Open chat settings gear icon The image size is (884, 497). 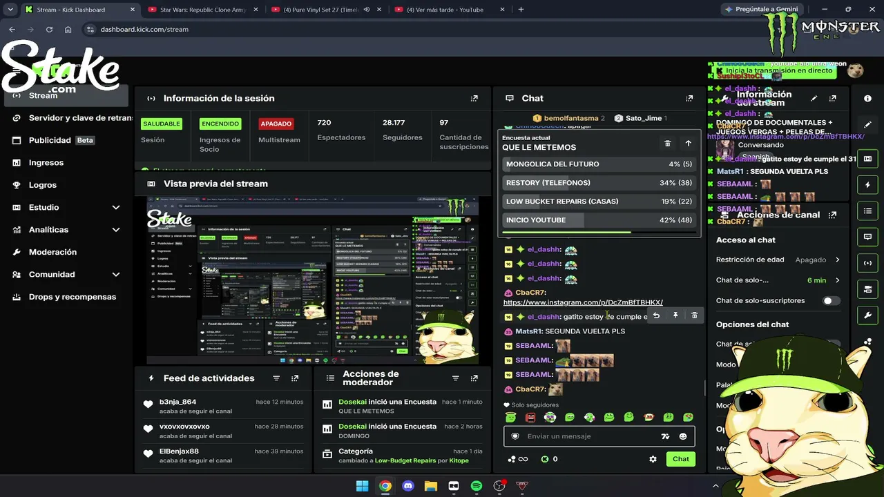click(653, 459)
